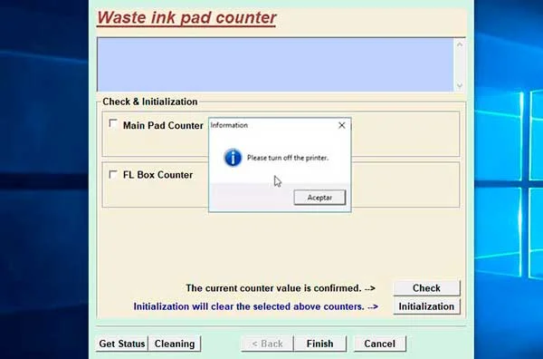Viewport: 543px width, 359px height.
Task: Tick the Main Pad Counter checkbox
Action: 113,124
